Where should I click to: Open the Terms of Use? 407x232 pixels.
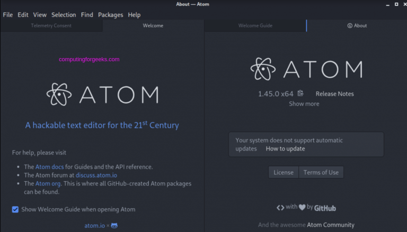[x=321, y=172]
